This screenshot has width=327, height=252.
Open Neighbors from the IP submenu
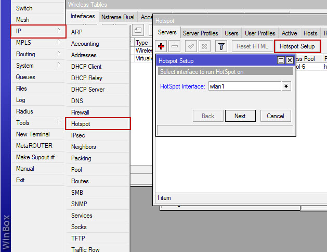(98, 147)
